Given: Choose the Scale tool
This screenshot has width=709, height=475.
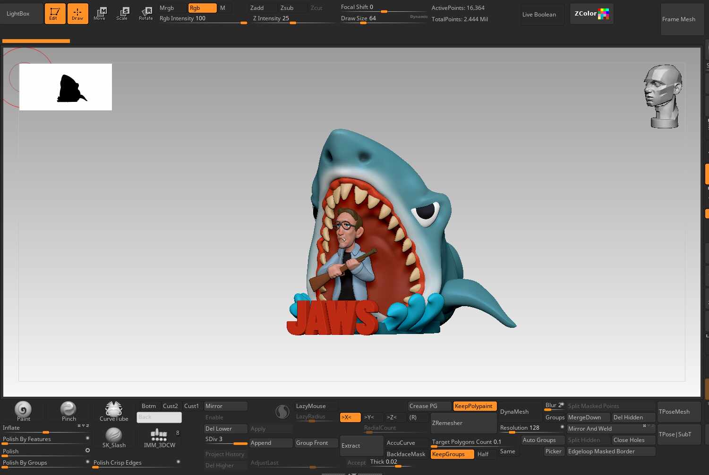Looking at the screenshot, I should pyautogui.click(x=122, y=14).
